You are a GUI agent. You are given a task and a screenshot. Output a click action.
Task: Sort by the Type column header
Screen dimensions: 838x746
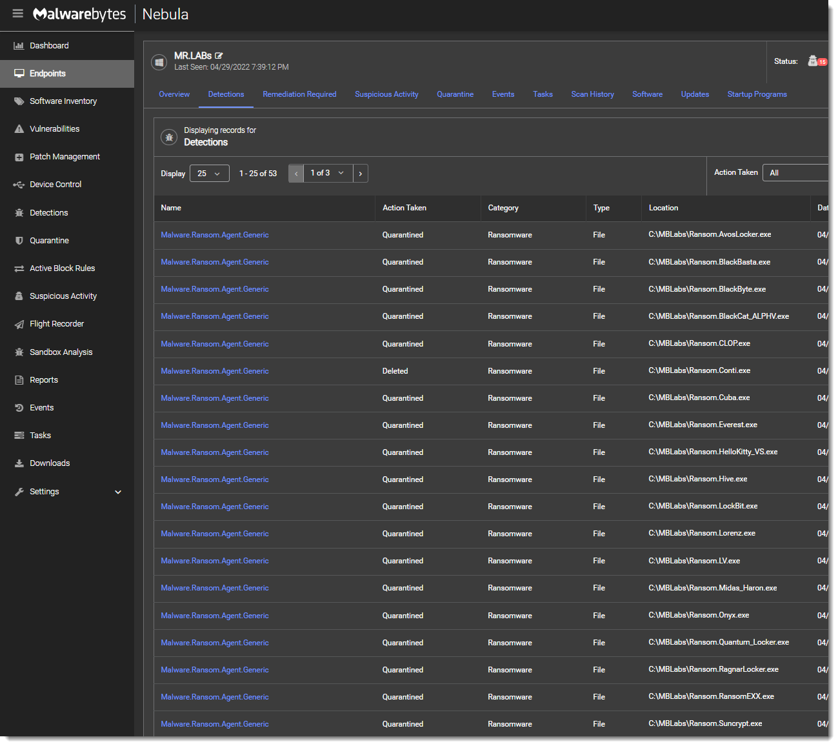[x=601, y=208]
